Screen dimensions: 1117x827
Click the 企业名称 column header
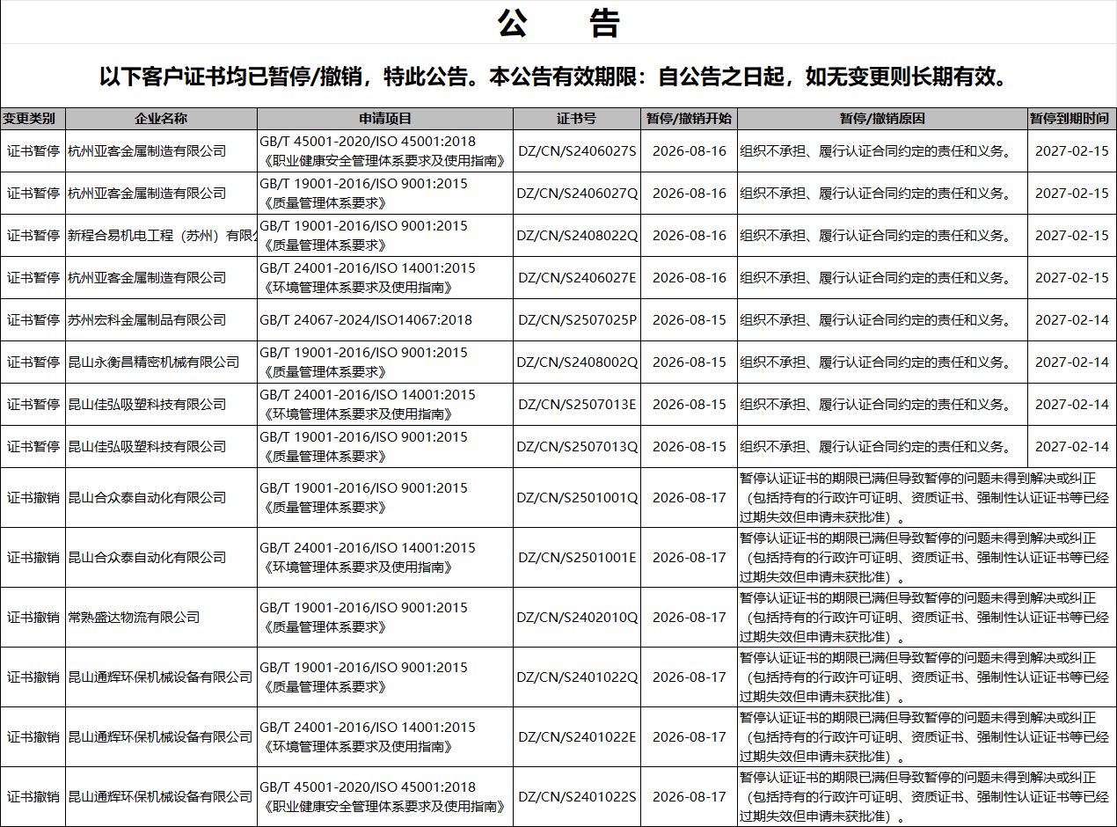click(x=161, y=119)
